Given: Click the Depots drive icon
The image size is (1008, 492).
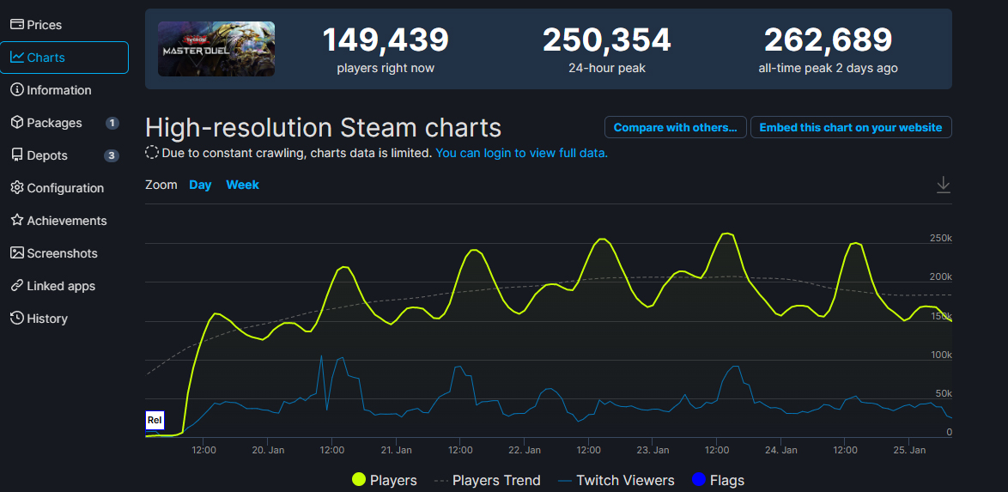Looking at the screenshot, I should pos(16,155).
